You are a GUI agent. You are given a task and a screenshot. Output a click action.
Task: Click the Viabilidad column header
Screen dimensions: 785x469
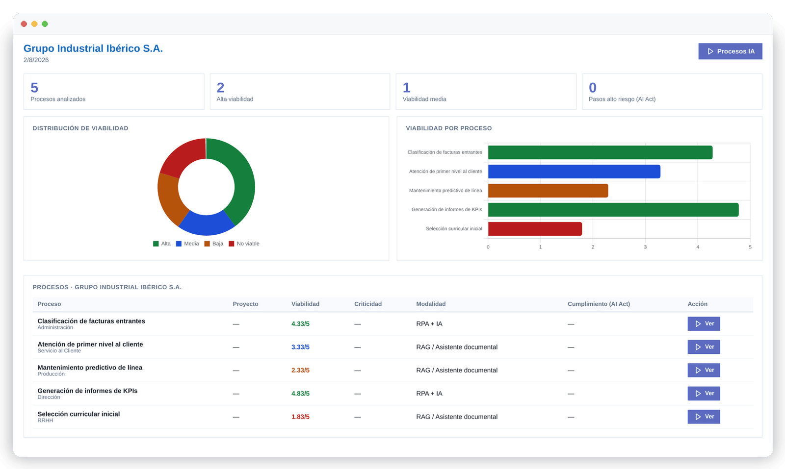point(305,304)
